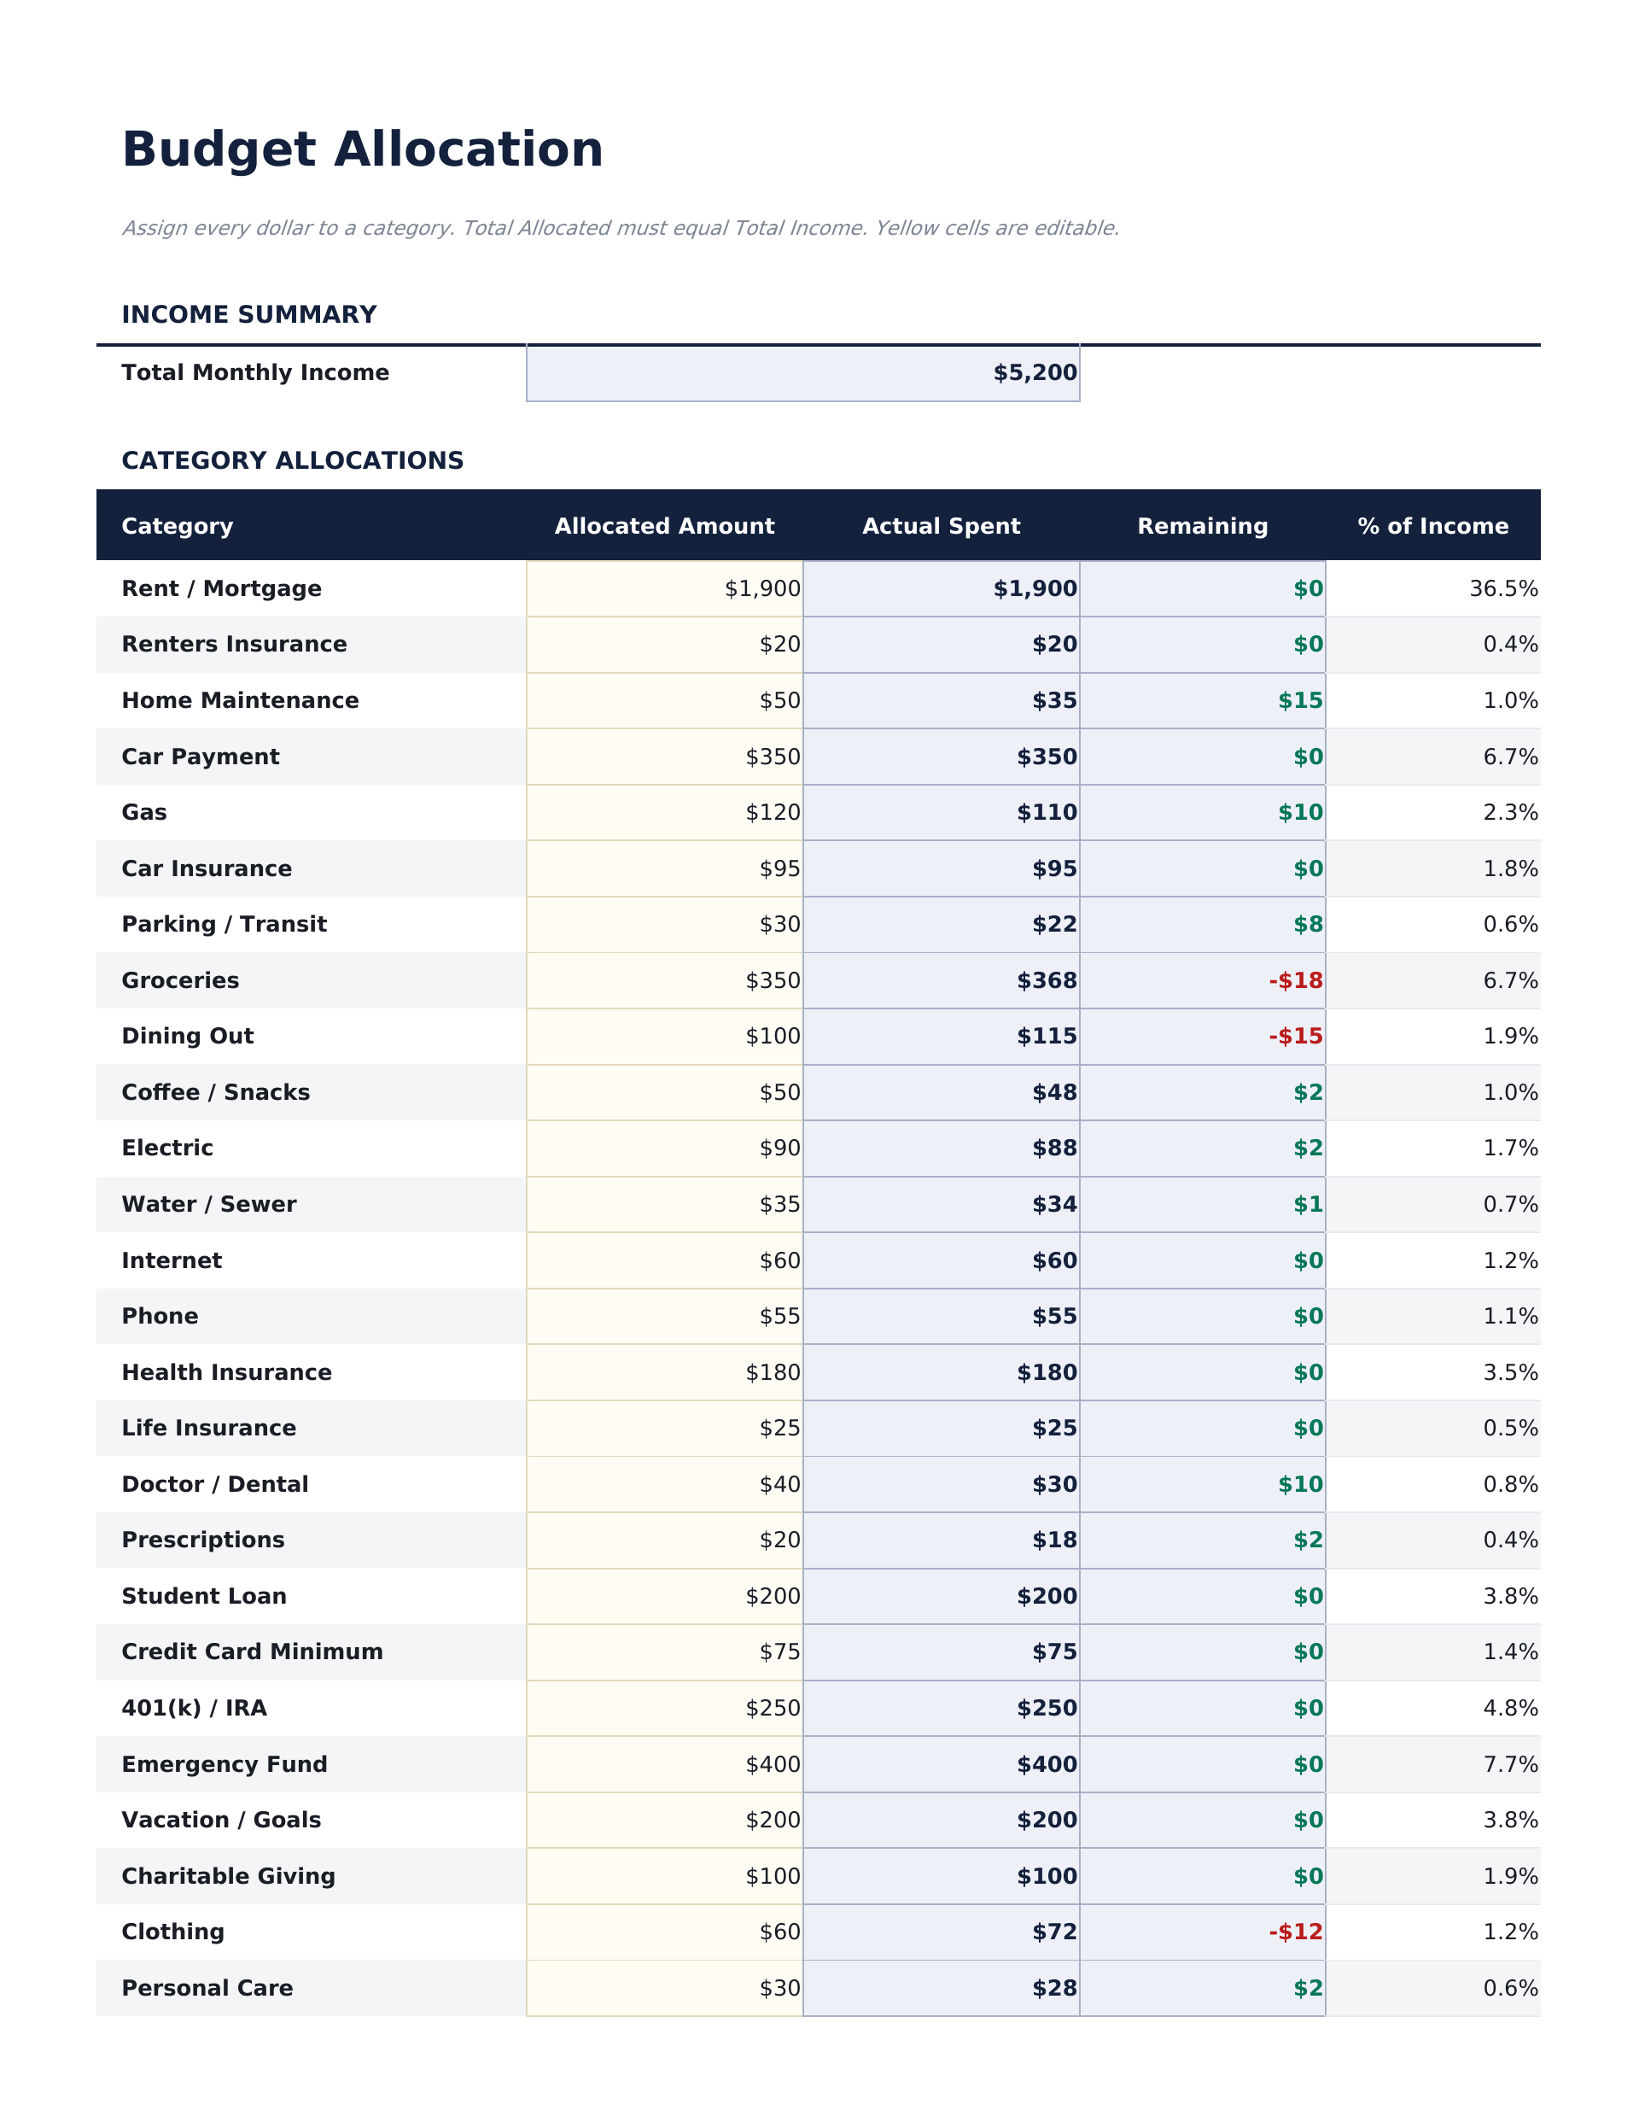Click Dining Out actual spent cell
Screen dimensions: 1639x2122
(x=941, y=1037)
